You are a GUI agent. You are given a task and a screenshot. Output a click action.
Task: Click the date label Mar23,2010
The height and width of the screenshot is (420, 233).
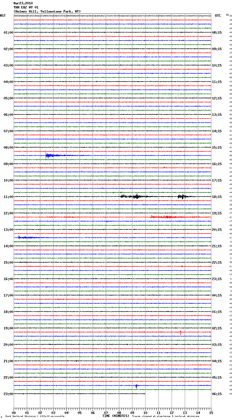pos(23,3)
